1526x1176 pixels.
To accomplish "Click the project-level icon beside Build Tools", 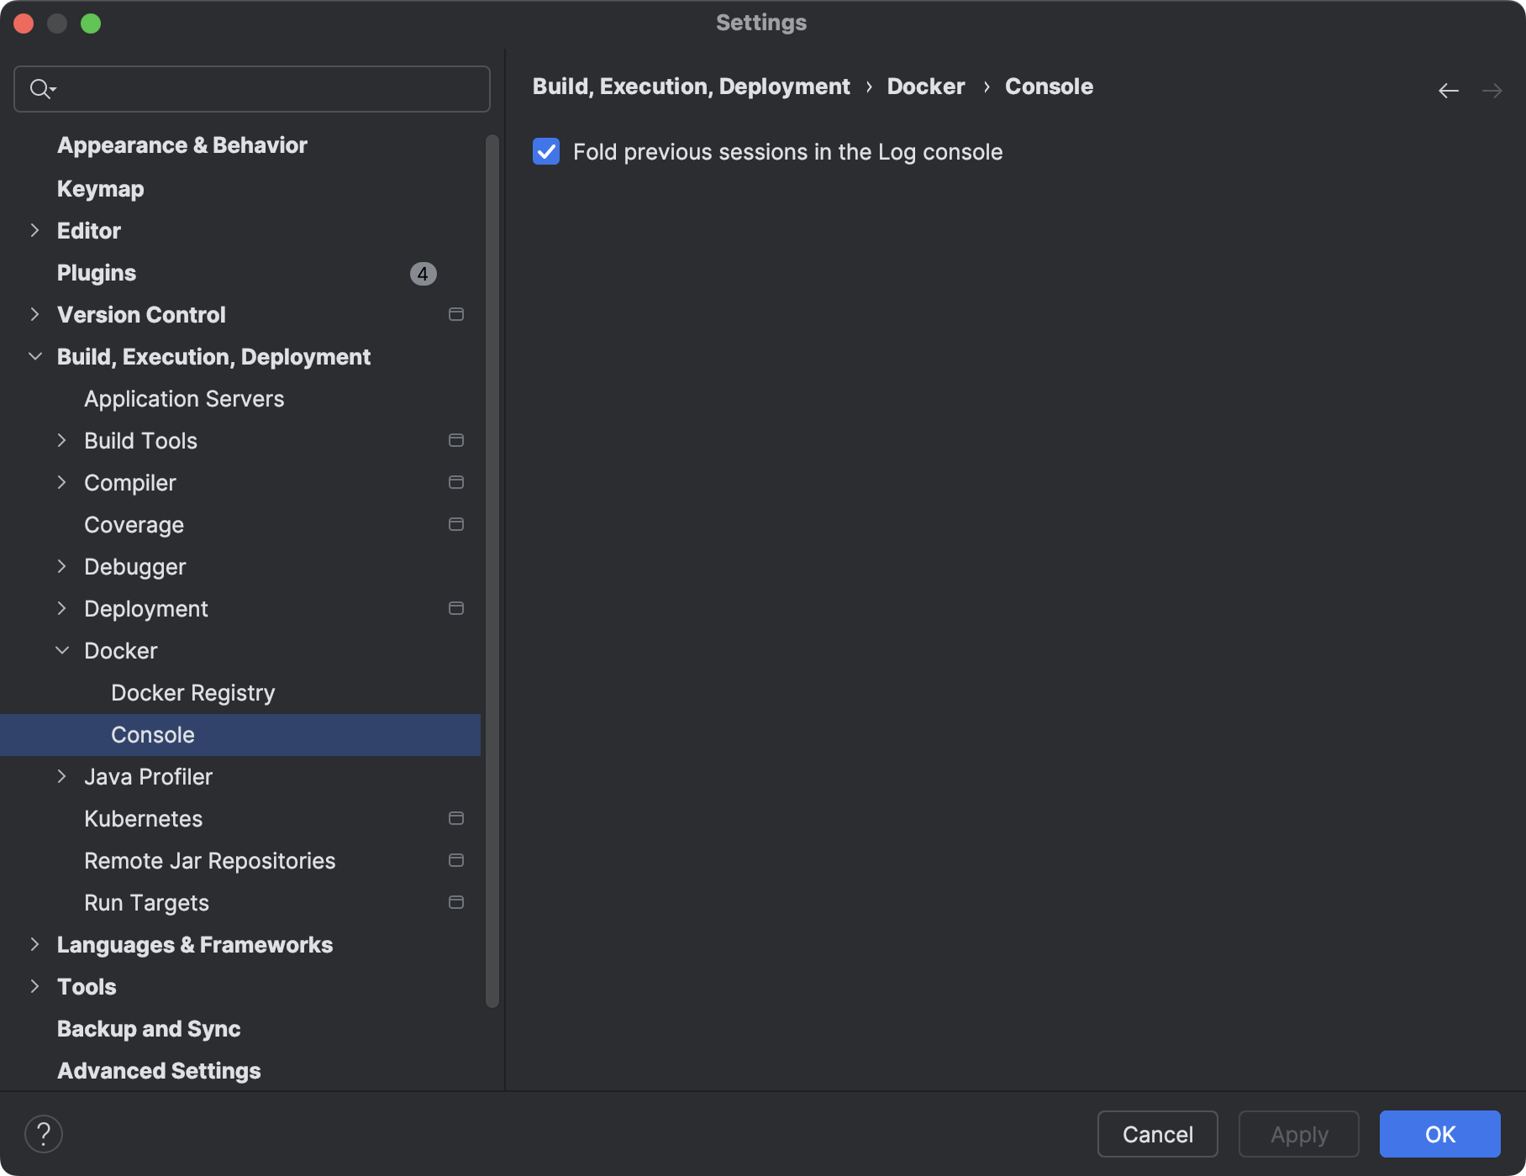I will coord(456,440).
